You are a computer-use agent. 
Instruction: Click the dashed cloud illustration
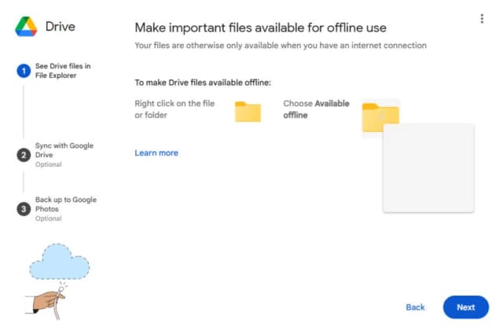click(60, 261)
